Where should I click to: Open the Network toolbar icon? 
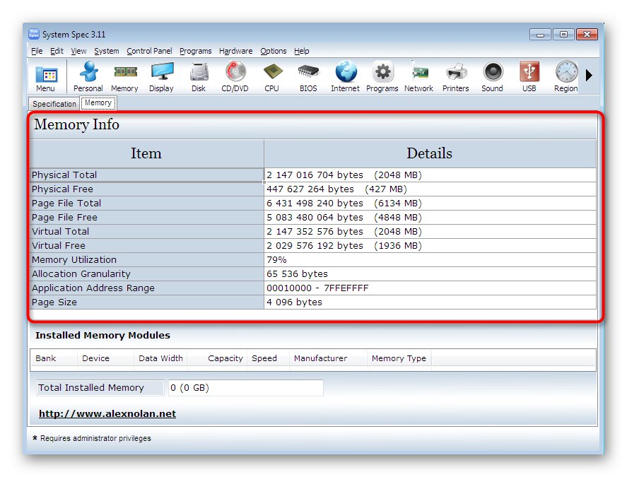click(x=418, y=77)
